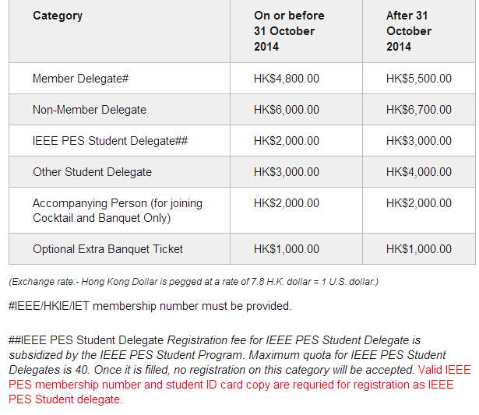The width and height of the screenshot is (479, 415).
Task: Select the IEEE PES Student Delegate## label
Action: [110, 141]
